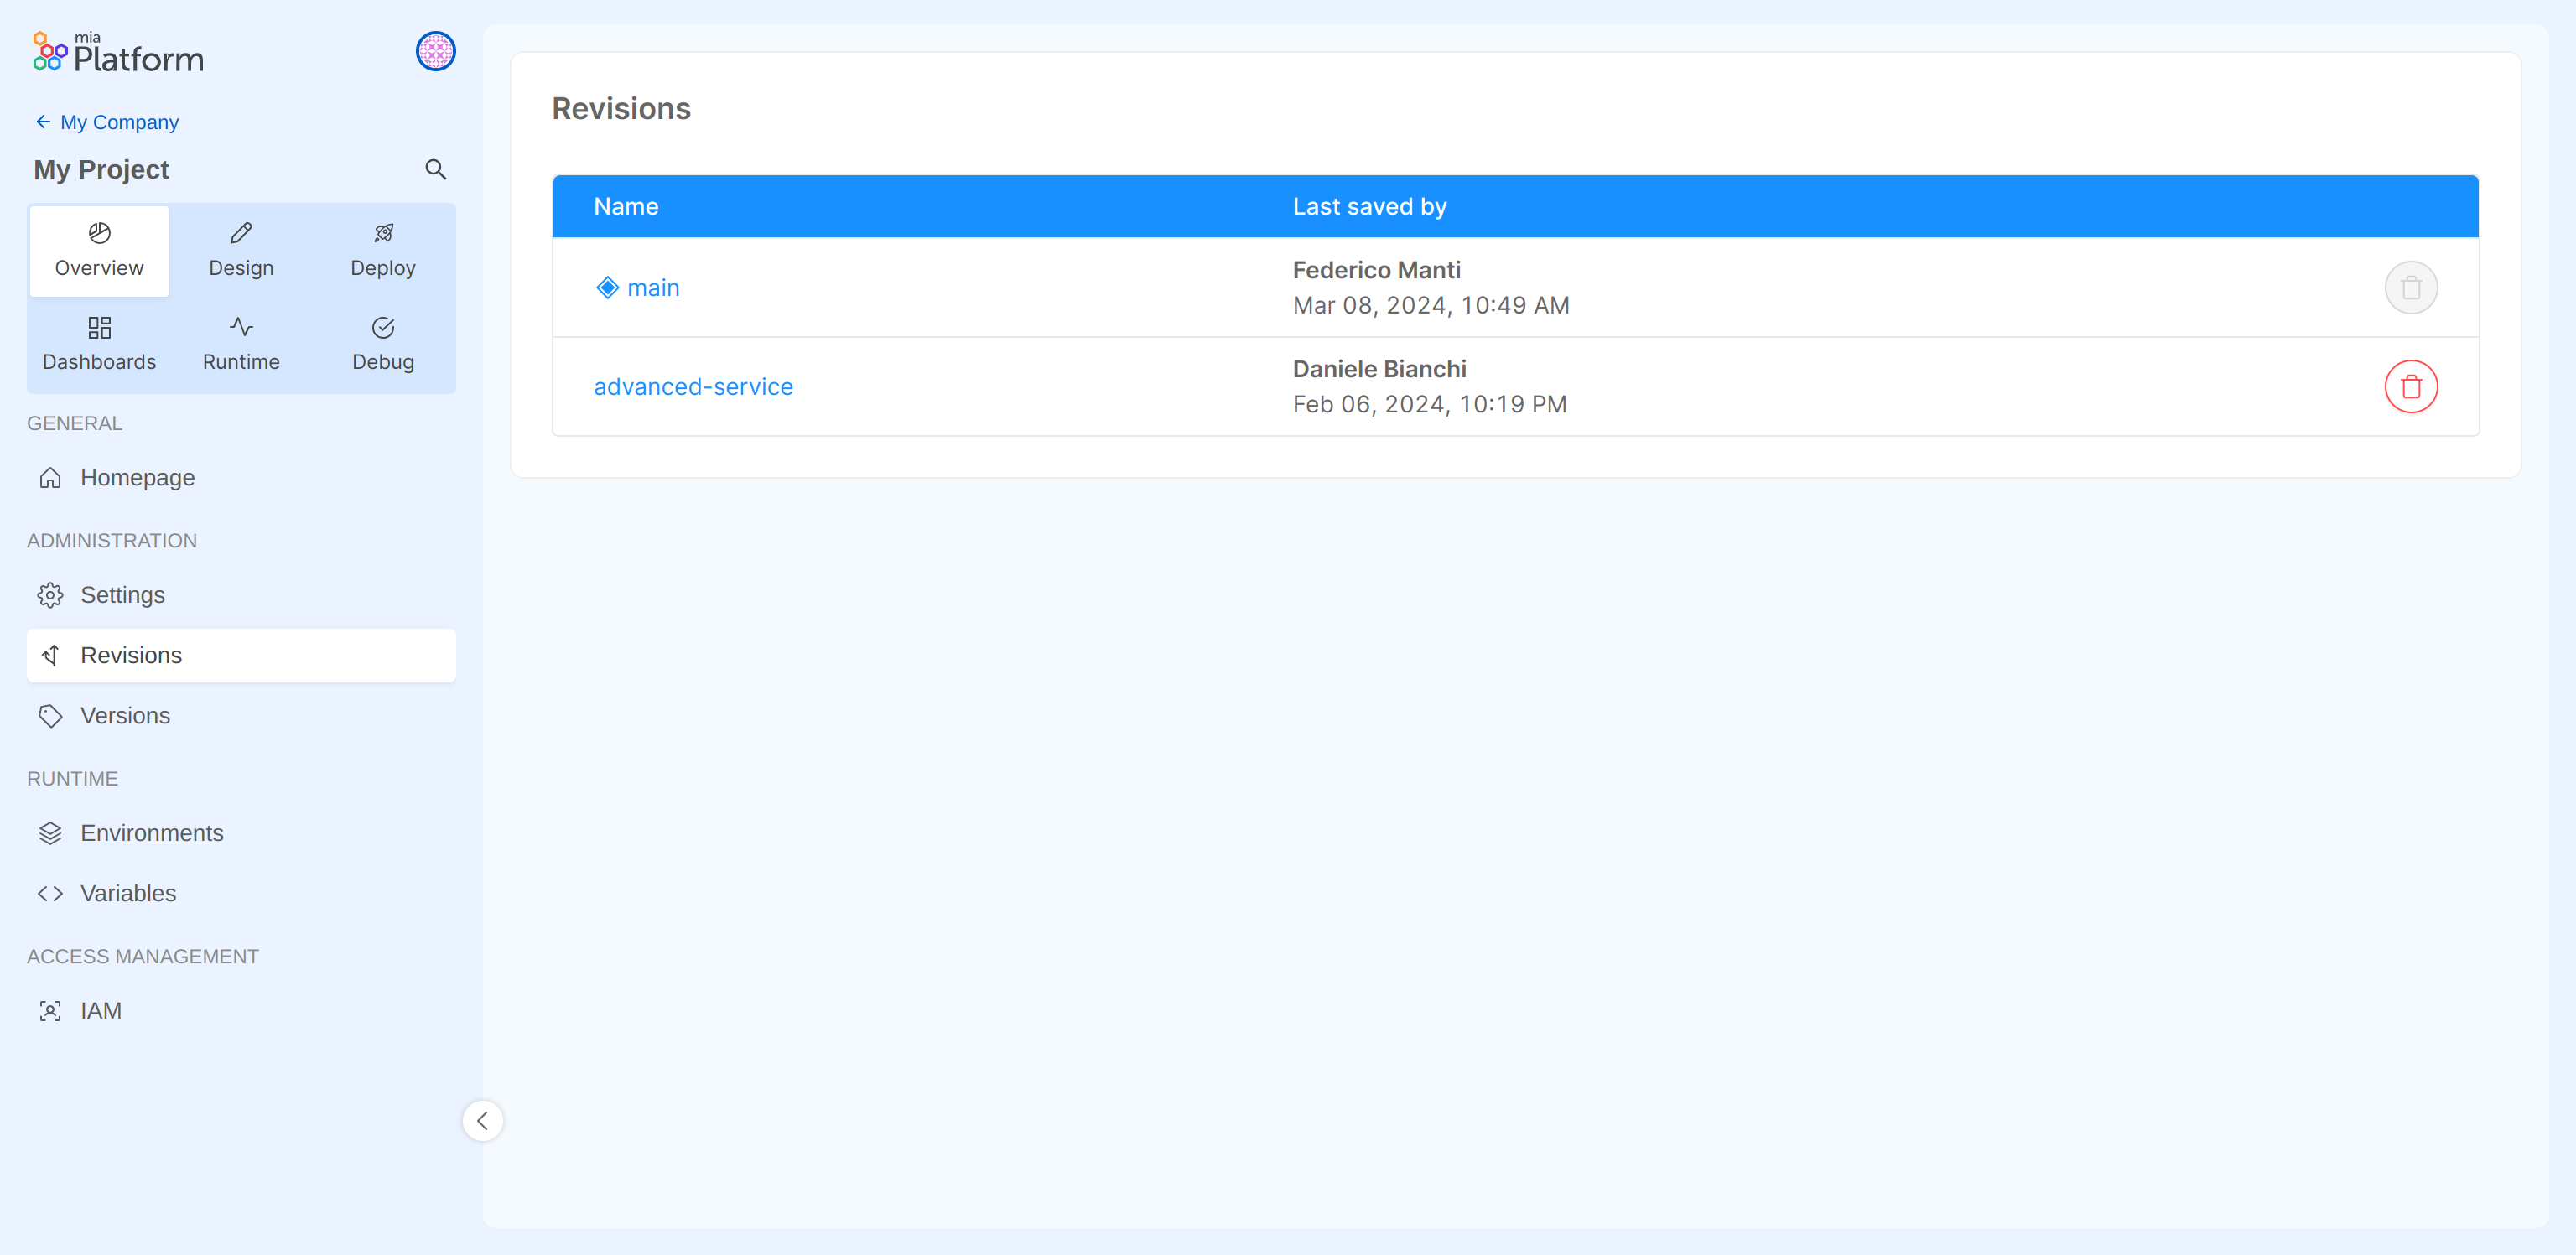This screenshot has height=1255, width=2576.
Task: Open the Variables page
Action: coord(128,893)
